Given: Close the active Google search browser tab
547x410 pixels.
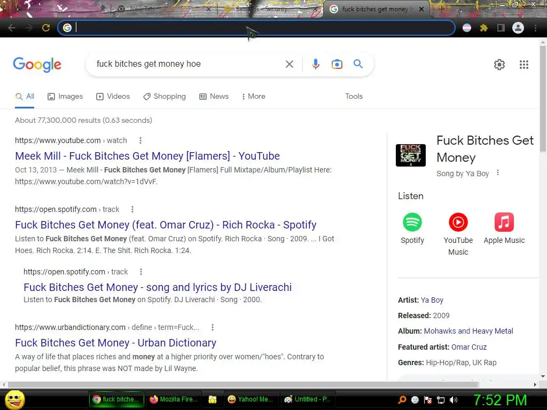Looking at the screenshot, I should (x=421, y=9).
